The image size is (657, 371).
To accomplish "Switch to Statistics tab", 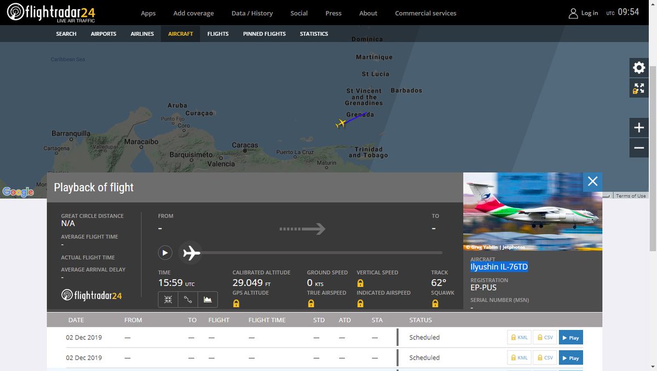I will click(x=314, y=34).
